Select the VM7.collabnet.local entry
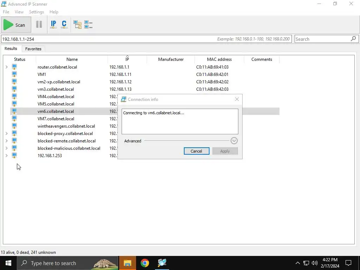The width and height of the screenshot is (360, 270). tap(56, 119)
